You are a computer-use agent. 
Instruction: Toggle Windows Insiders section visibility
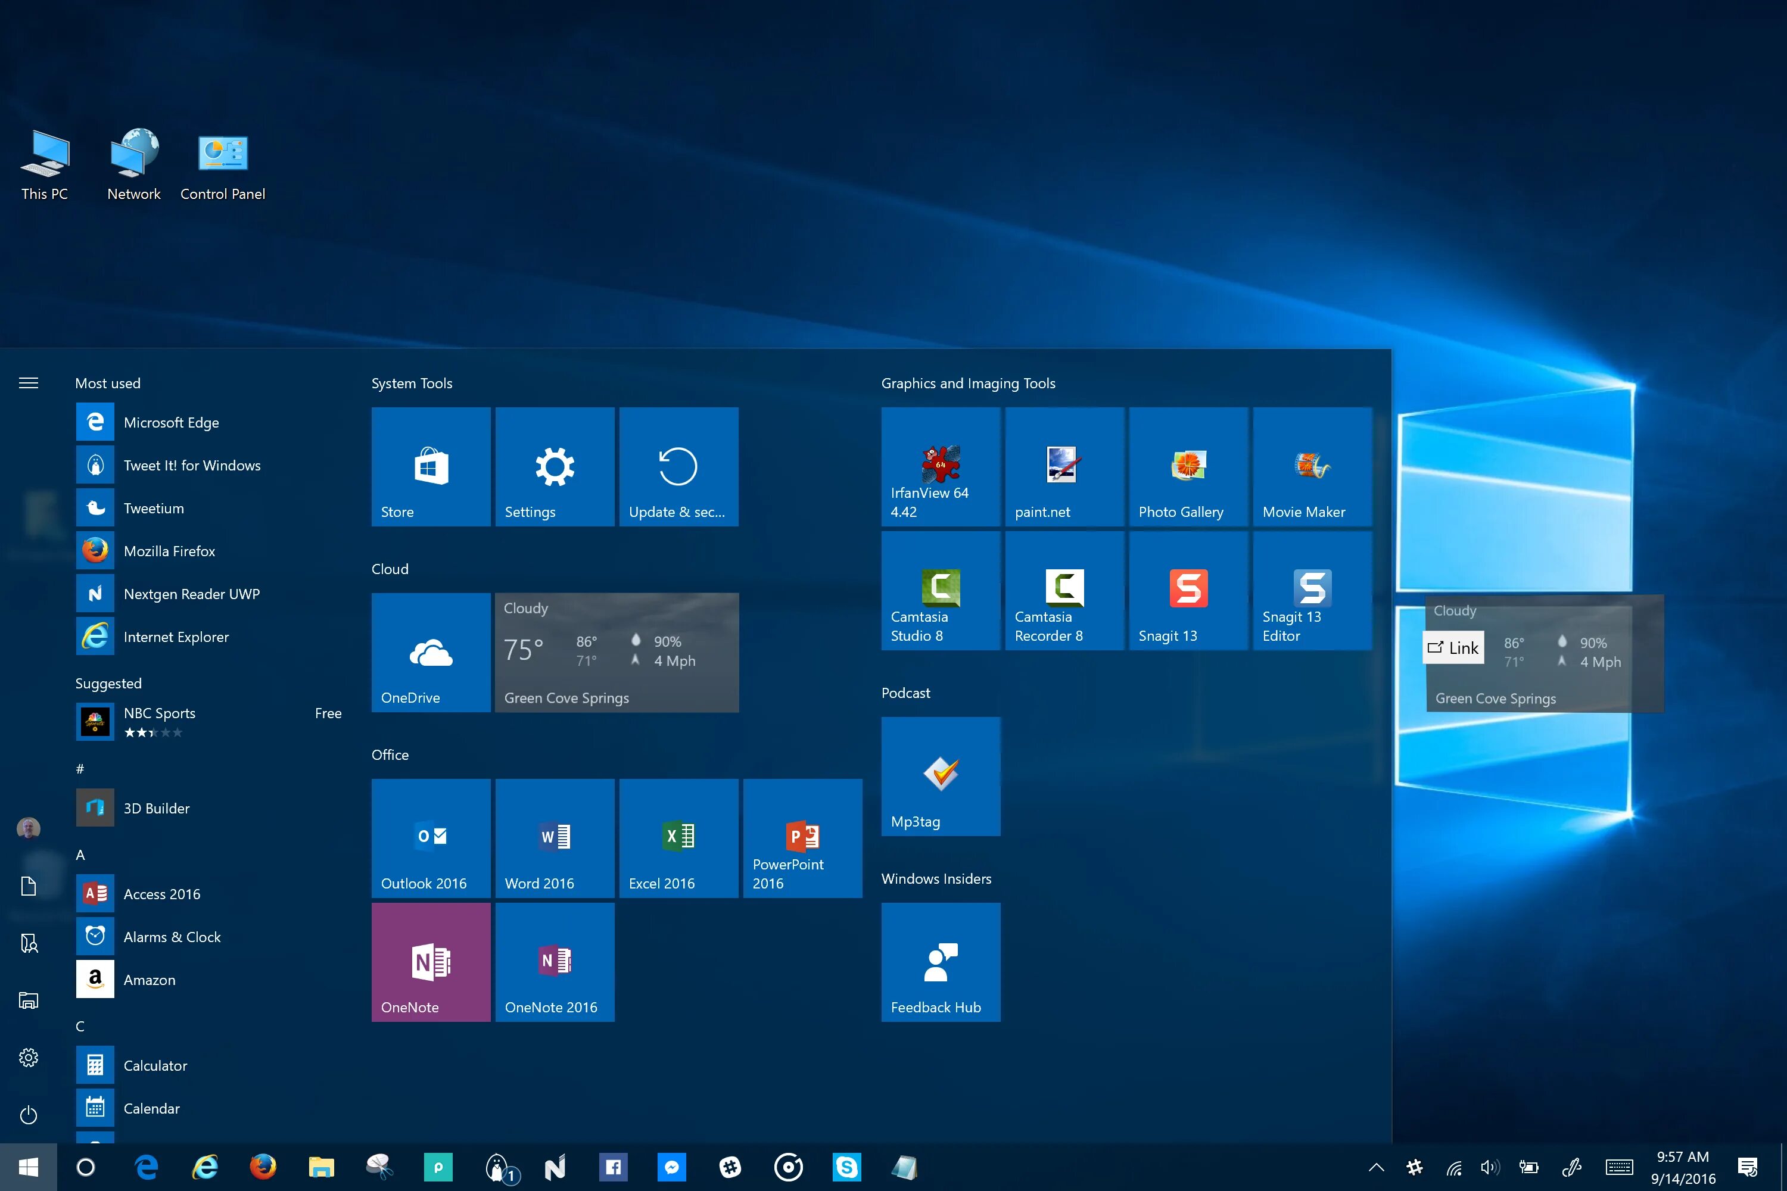(x=936, y=878)
